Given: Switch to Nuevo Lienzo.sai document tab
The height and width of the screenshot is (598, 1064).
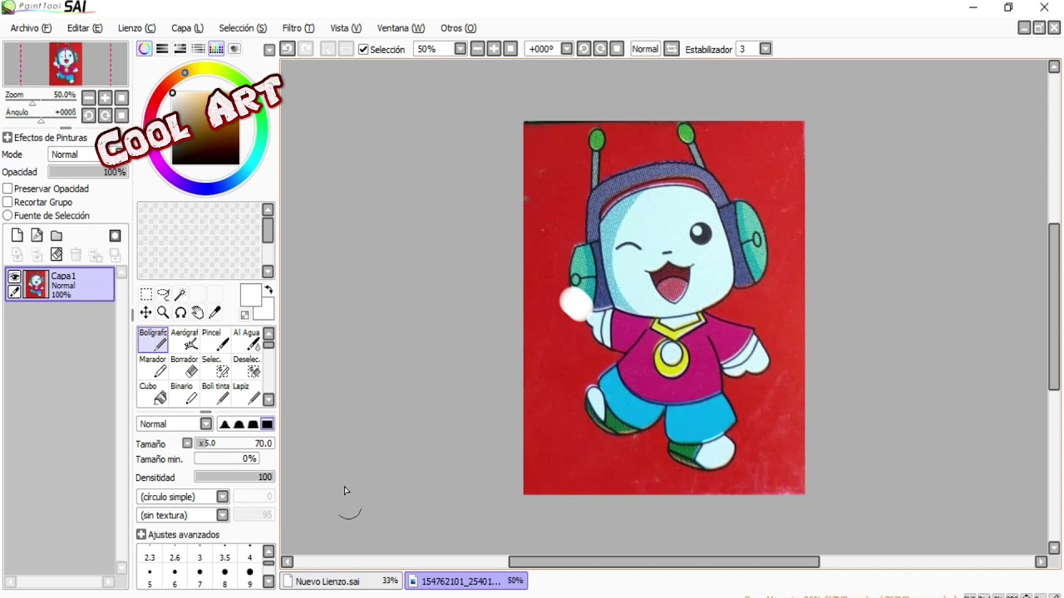Looking at the screenshot, I should [x=342, y=581].
